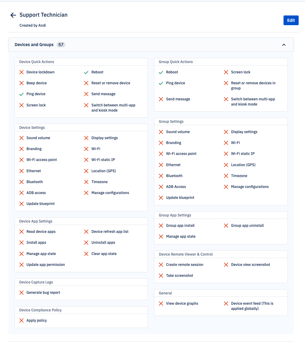
Task: Click the X icon beside Take screenshot
Action: [x=161, y=276]
